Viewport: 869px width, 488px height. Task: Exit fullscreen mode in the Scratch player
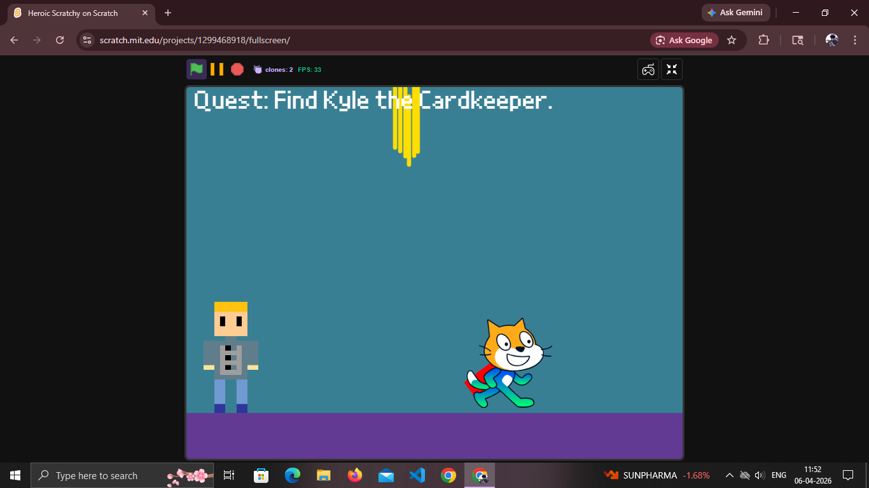(x=672, y=69)
